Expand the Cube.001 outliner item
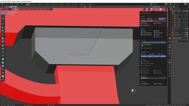Image resolution: width=189 pixels, height=106 pixels. [171, 29]
